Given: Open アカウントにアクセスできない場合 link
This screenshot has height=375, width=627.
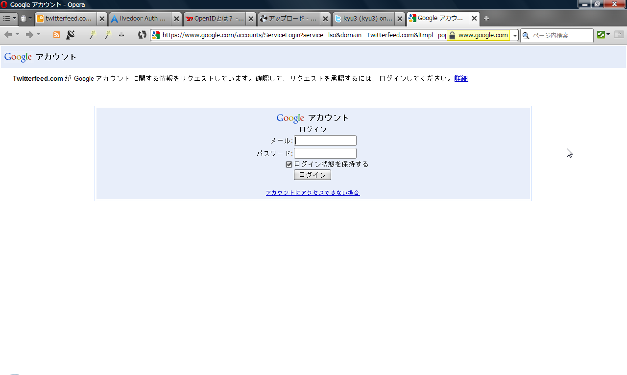Looking at the screenshot, I should click(x=313, y=193).
